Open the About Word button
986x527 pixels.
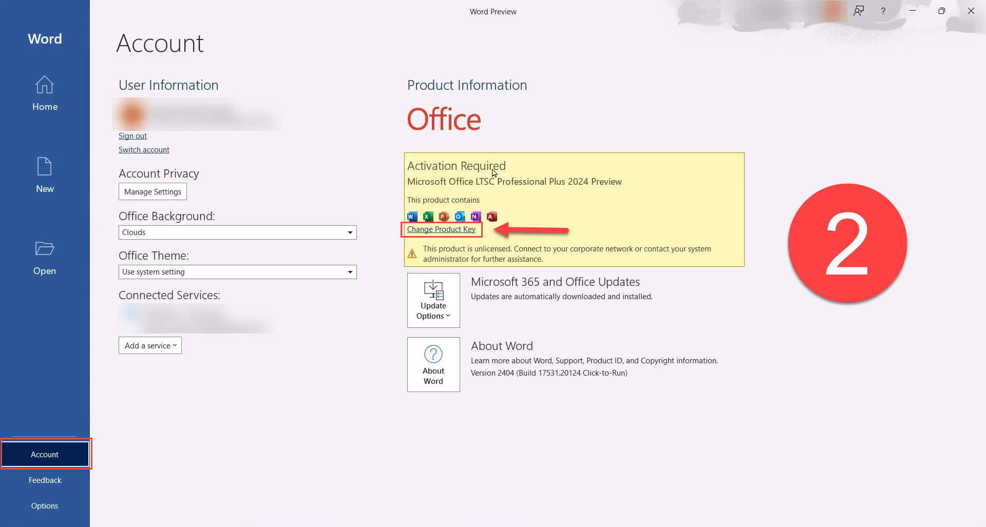coord(433,364)
